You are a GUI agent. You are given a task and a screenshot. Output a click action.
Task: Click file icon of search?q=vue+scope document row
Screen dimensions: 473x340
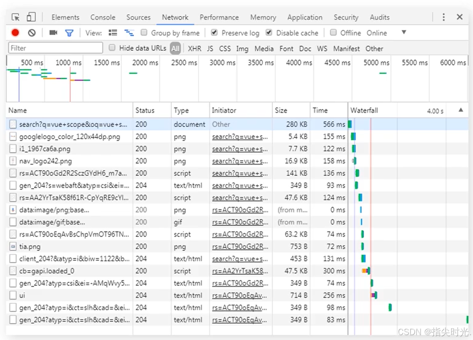pyautogui.click(x=13, y=124)
